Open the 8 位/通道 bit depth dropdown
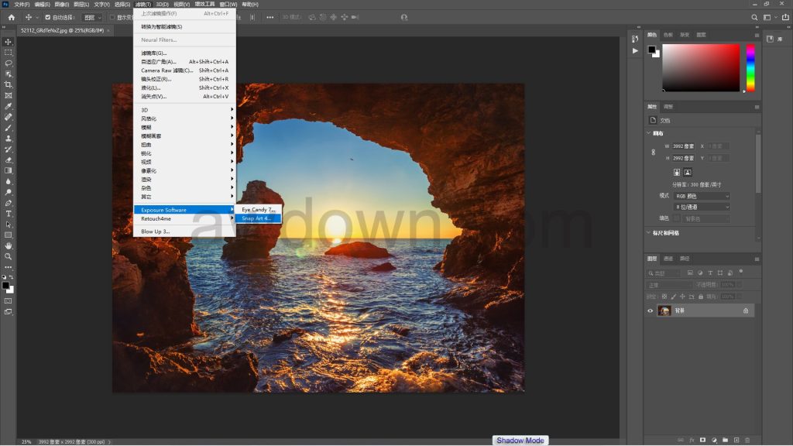Screen dimensions: 793x446 (x=702, y=207)
